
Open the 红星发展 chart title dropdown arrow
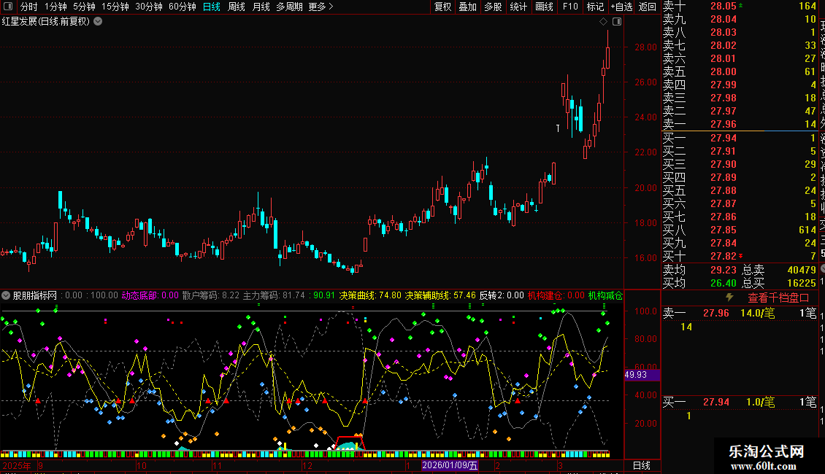pyautogui.click(x=99, y=21)
